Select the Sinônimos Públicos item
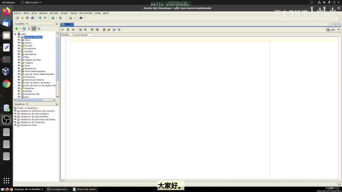This screenshot has height=192, width=342. (x=34, y=80)
